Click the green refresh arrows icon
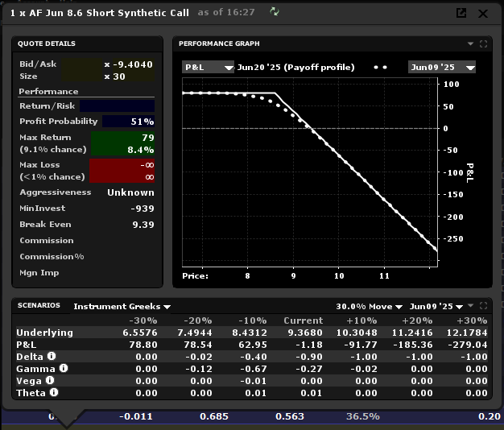 click(275, 12)
